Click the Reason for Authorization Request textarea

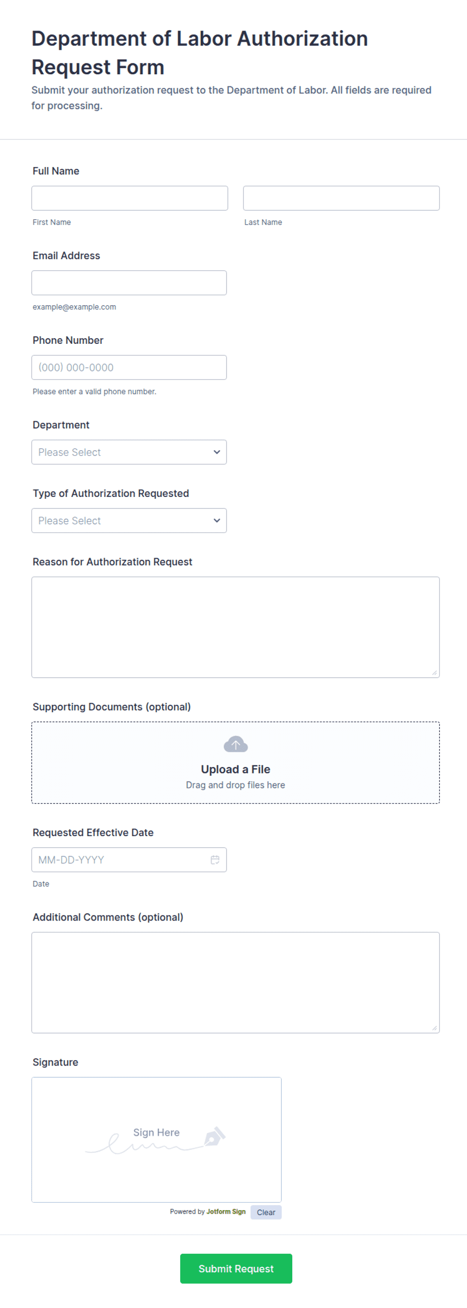236,627
